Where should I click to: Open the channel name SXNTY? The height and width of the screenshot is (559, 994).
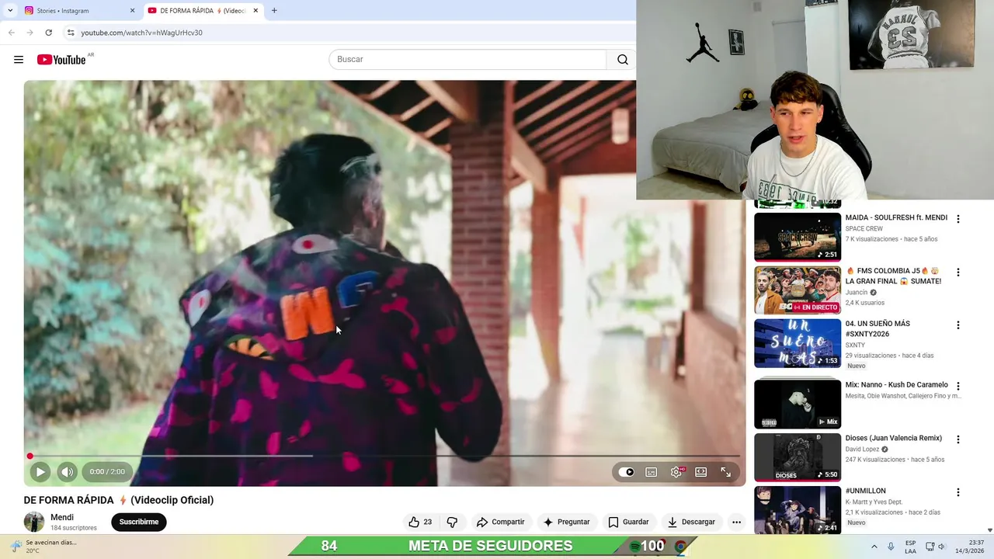[855, 345]
